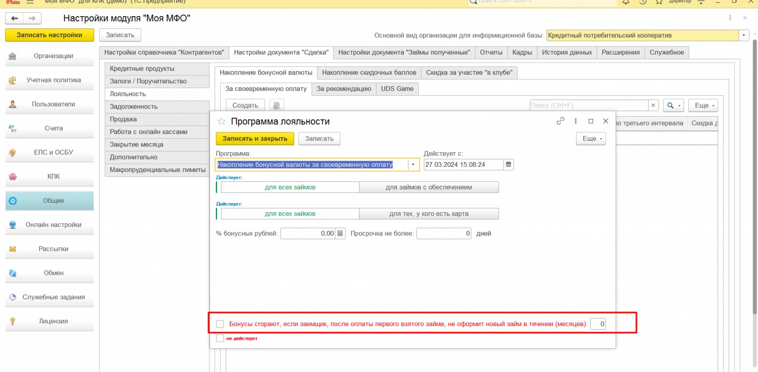Clear the list search field with X

653,105
